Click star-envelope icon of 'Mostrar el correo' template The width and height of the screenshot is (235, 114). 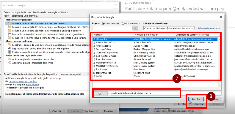click(10, 45)
